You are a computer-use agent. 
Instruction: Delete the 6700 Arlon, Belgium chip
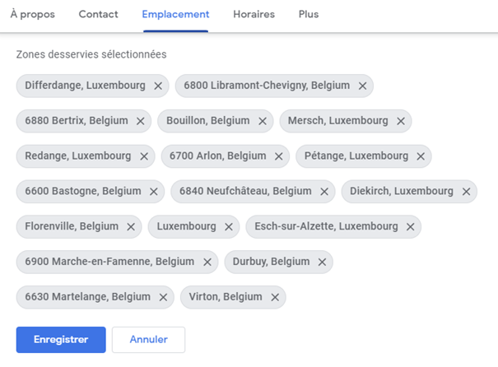click(x=279, y=156)
